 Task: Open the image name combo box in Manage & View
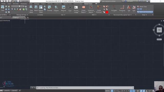(18, 6)
